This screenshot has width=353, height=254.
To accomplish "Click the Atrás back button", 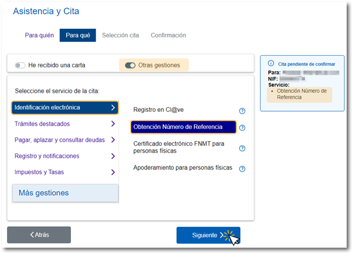I will (x=39, y=235).
